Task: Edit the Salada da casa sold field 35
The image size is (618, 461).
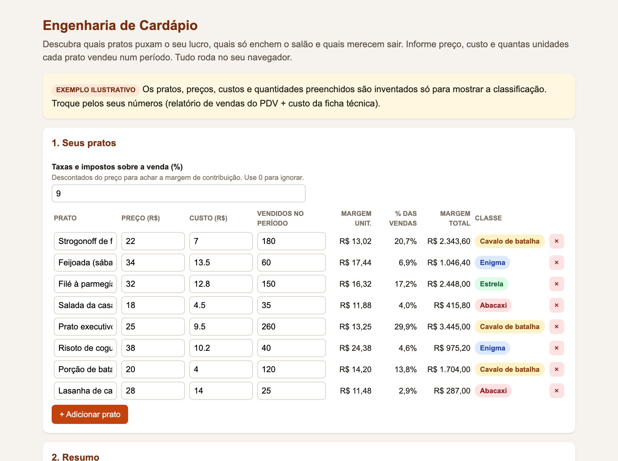Action: pos(291,305)
